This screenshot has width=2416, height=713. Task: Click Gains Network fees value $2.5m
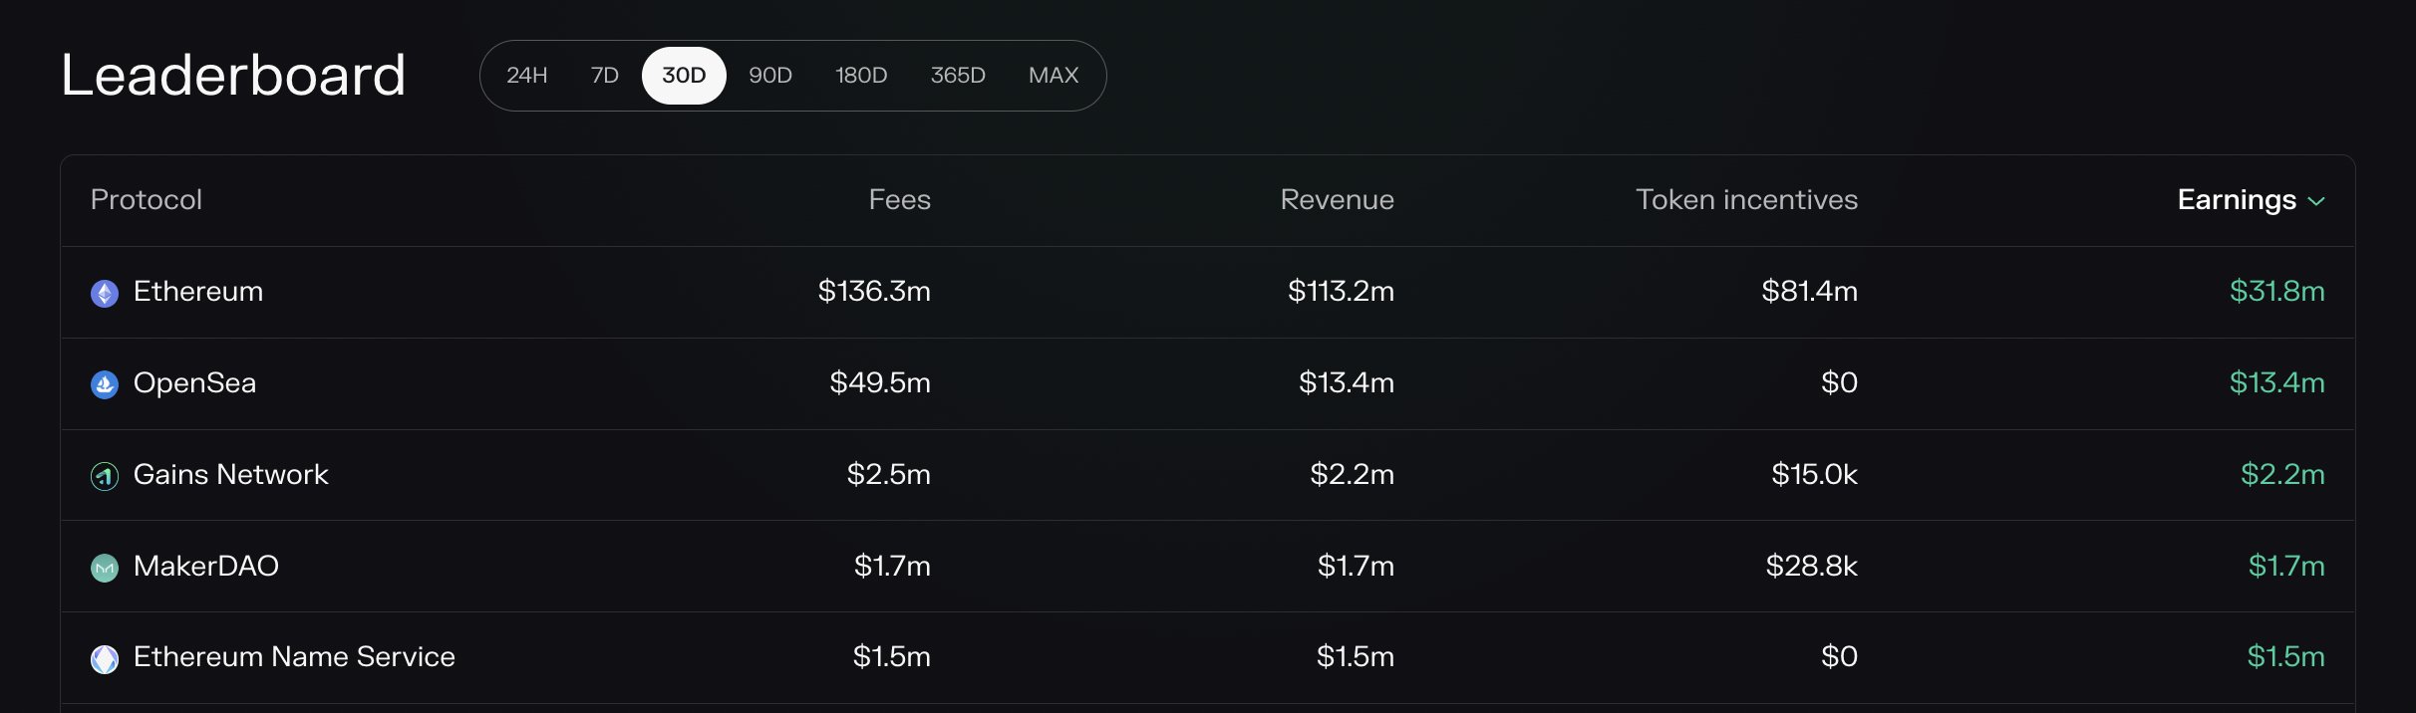(888, 475)
